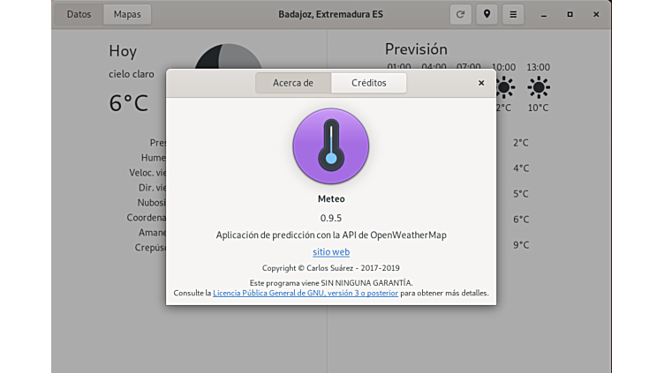Click the purple Meteo thermometer logo

click(331, 146)
